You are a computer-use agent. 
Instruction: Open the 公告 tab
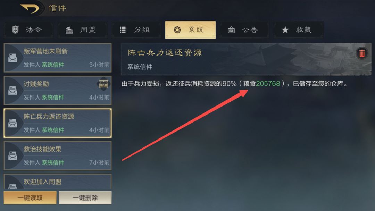tap(244, 30)
